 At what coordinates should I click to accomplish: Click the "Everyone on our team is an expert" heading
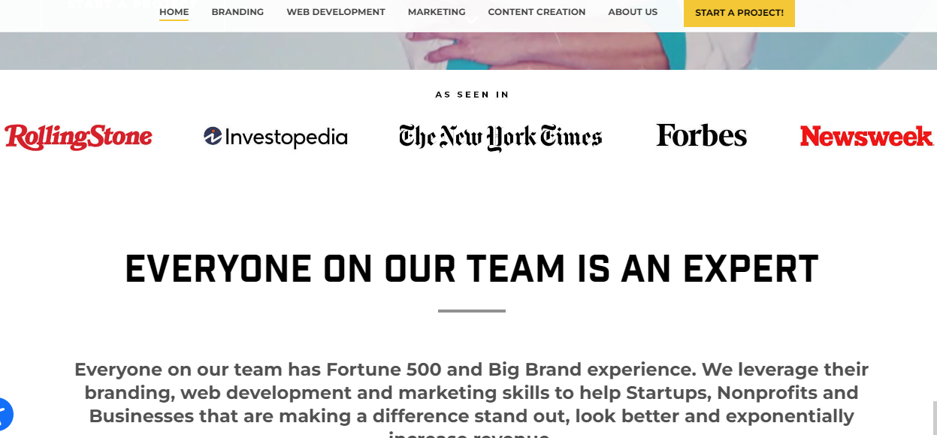click(471, 269)
